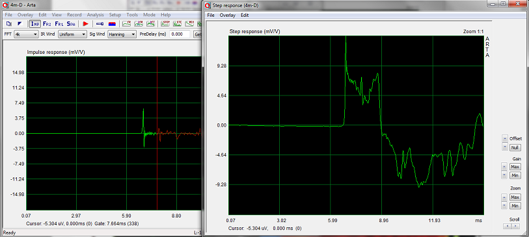Open the FFT size dropdown showing 4k
This screenshot has width=529, height=237.
coord(26,34)
